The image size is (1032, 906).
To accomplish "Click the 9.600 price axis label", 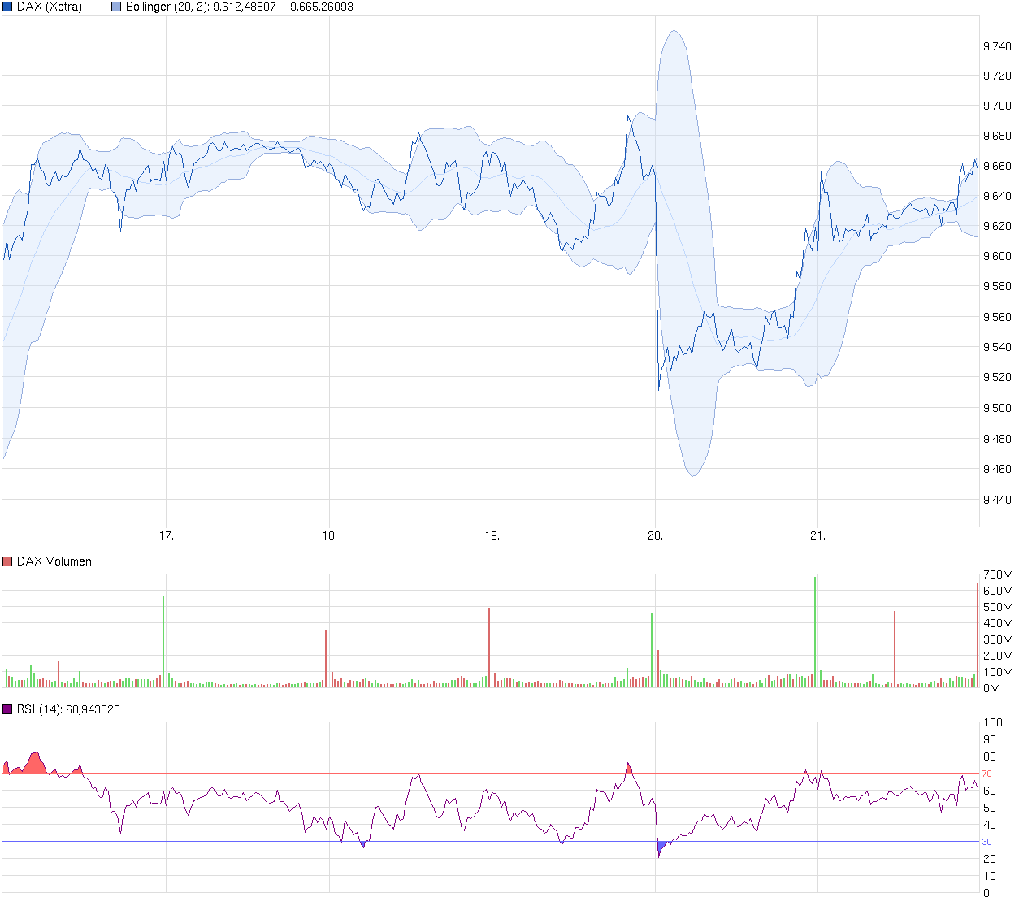I will [997, 256].
